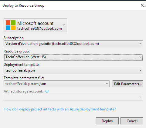The image size is (146, 128).
Task: Expand the Subscription dropdown list
Action: (x=73, y=44)
